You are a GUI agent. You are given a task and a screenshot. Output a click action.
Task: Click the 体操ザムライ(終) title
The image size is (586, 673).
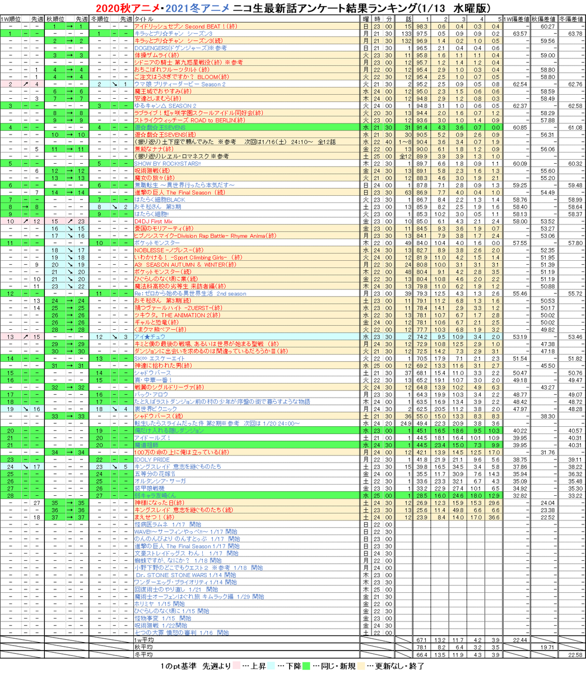[157, 56]
